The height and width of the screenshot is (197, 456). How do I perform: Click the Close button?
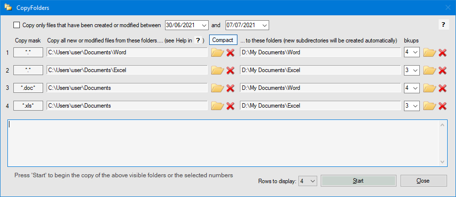click(x=423, y=181)
